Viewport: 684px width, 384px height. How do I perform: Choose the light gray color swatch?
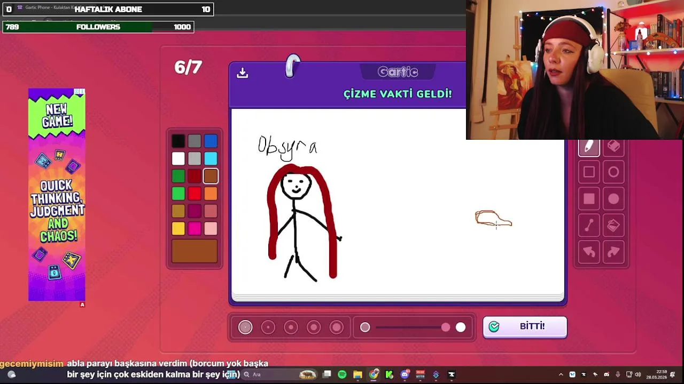coord(195,158)
